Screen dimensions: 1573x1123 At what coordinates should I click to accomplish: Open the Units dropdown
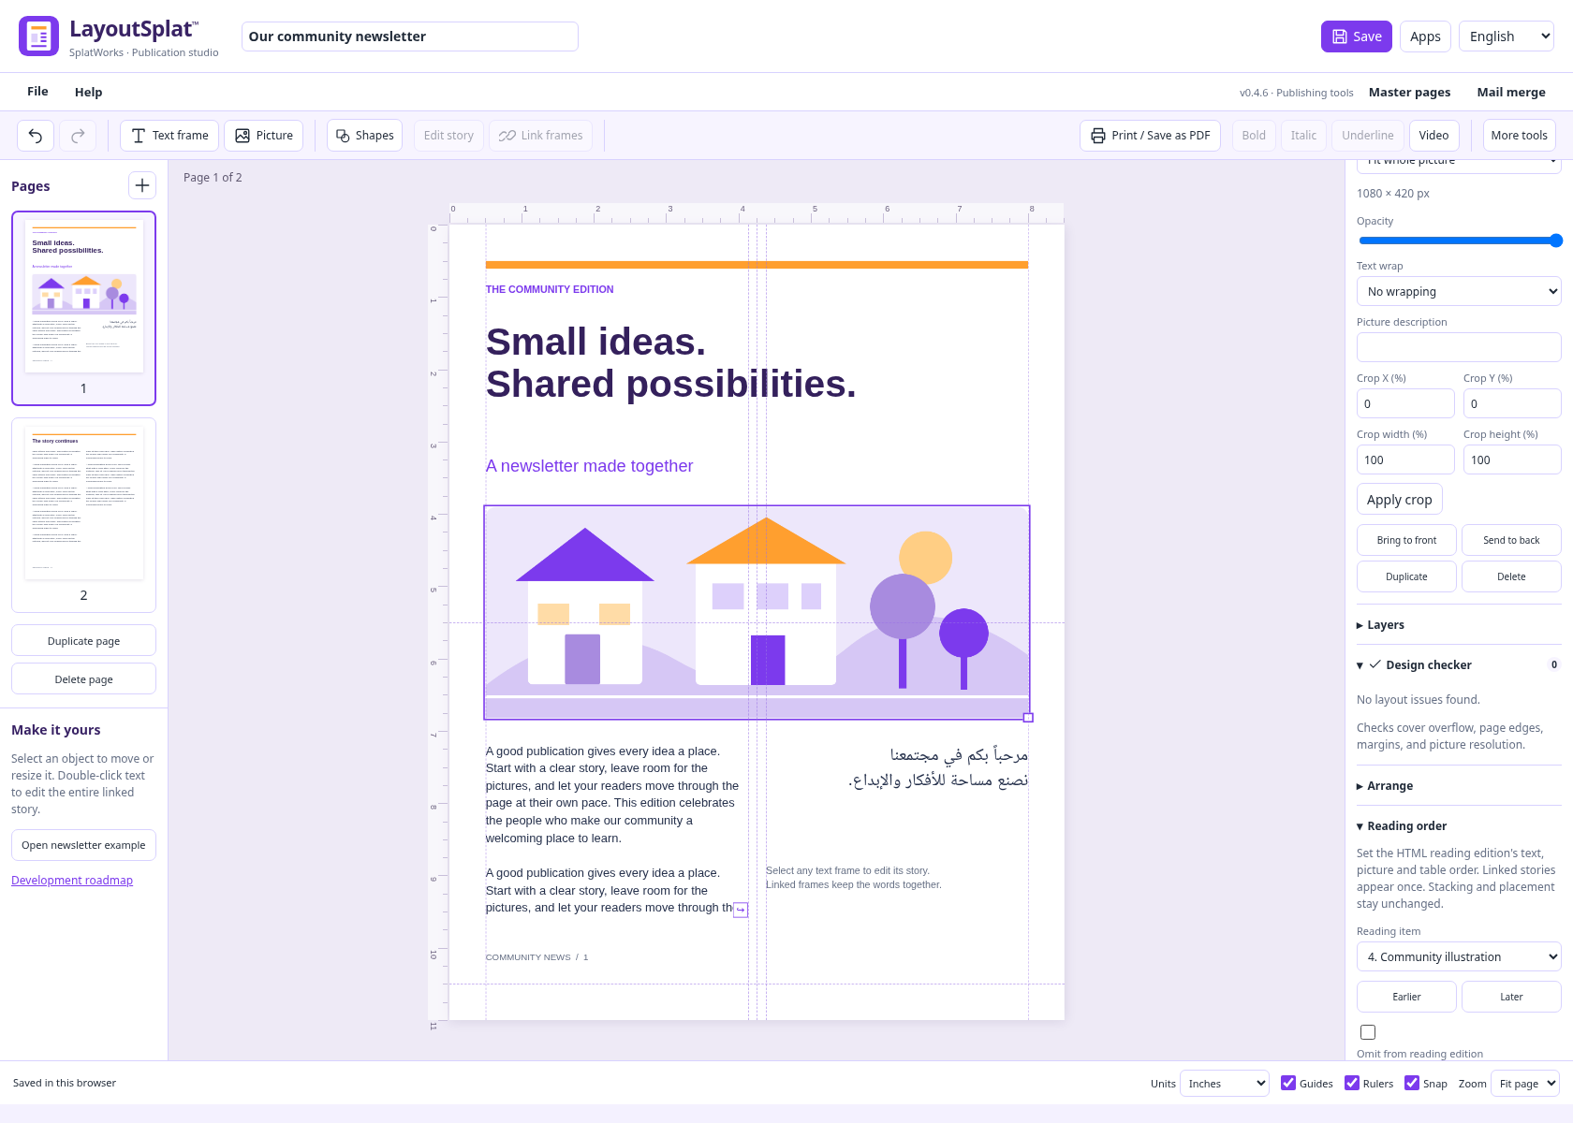(x=1225, y=1084)
